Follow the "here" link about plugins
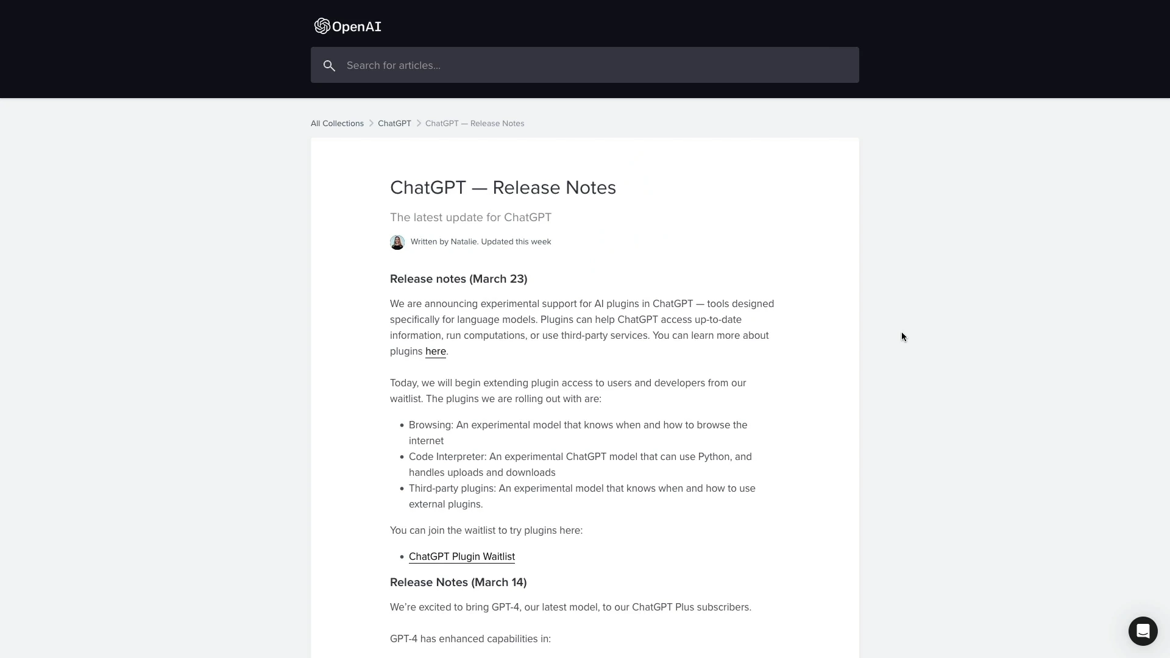The width and height of the screenshot is (1170, 658). (435, 352)
